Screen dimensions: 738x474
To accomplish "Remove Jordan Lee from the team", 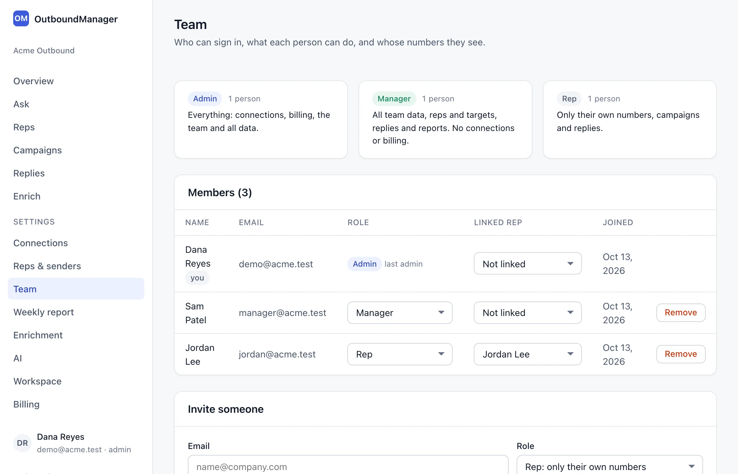I will coord(681,354).
